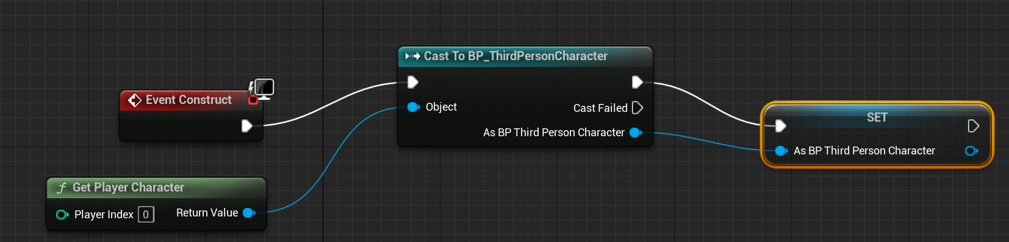Image resolution: width=1009 pixels, height=242 pixels.
Task: Click the SET node output exec pin
Action: (973, 126)
